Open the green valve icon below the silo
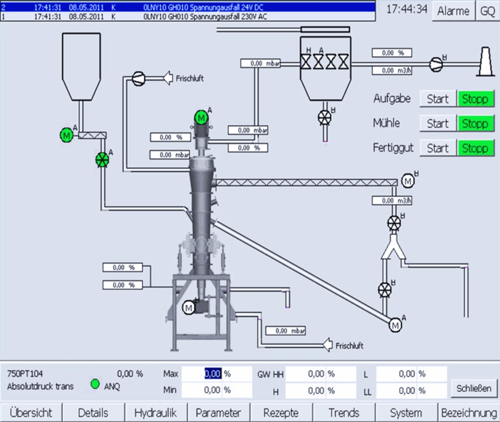This screenshot has height=422, width=500. (103, 160)
